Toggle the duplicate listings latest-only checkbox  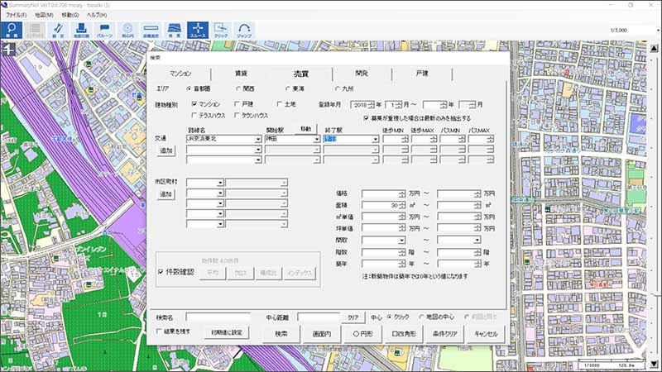[x=367, y=118]
